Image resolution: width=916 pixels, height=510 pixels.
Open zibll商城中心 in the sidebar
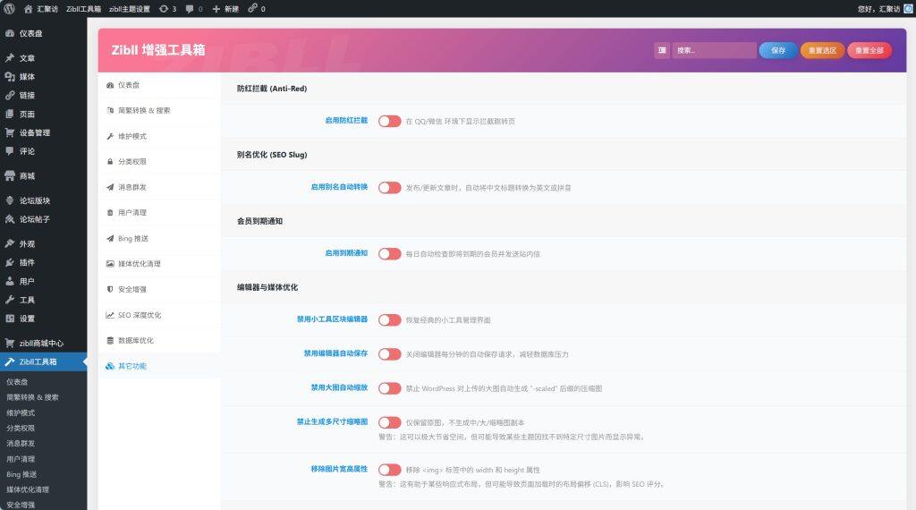point(43,343)
